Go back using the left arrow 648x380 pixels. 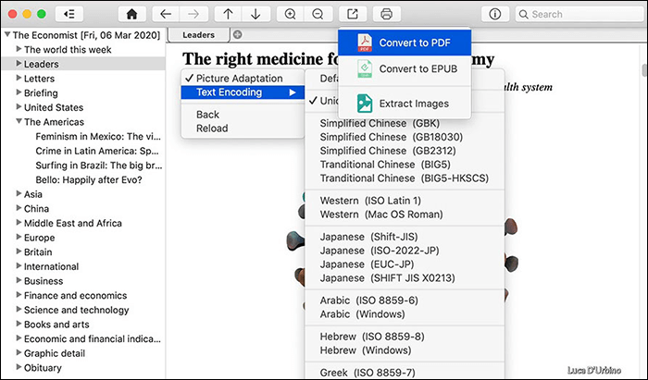165,14
